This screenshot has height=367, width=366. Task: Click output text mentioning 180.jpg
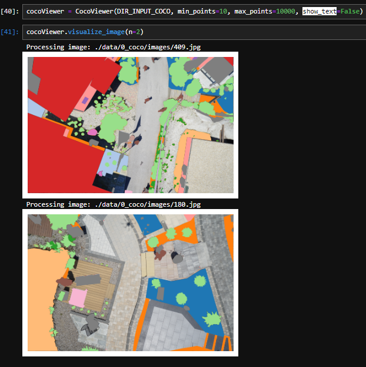(114, 204)
